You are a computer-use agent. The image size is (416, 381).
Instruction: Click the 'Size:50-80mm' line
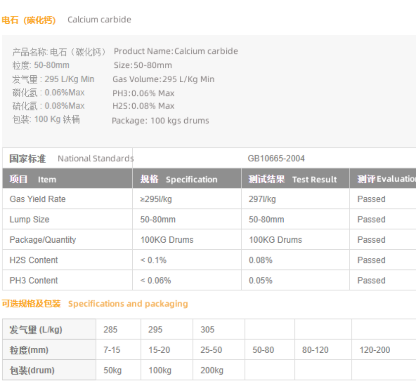(143, 65)
